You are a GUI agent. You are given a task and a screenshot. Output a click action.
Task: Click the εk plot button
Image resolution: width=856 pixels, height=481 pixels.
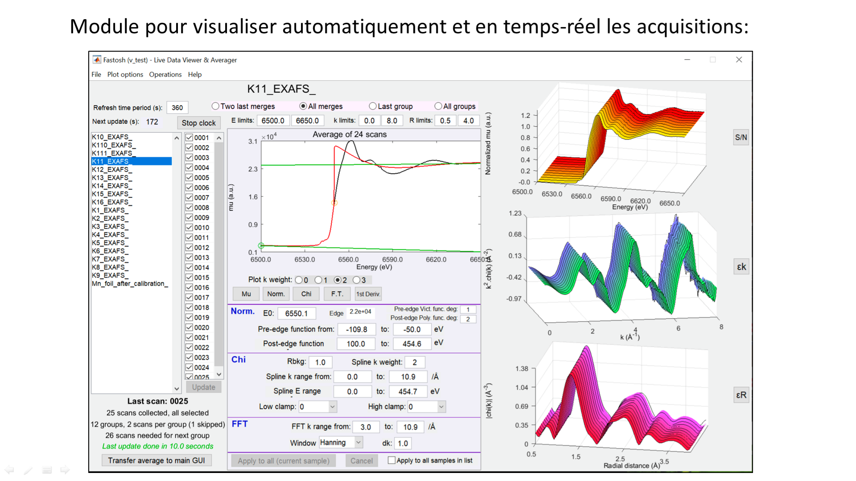[x=741, y=267]
